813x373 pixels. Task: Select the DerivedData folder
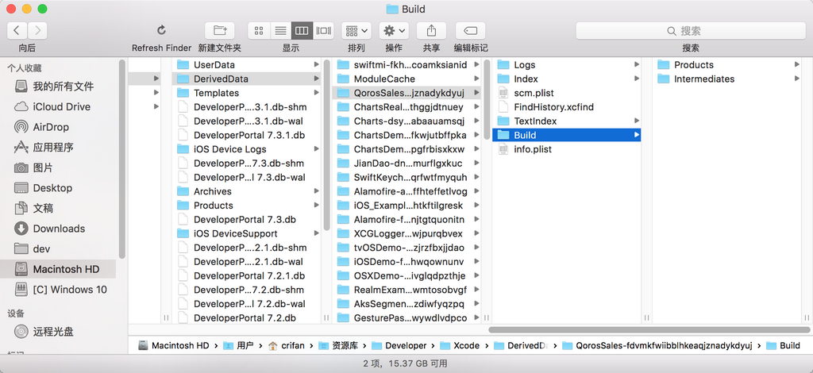(x=248, y=79)
